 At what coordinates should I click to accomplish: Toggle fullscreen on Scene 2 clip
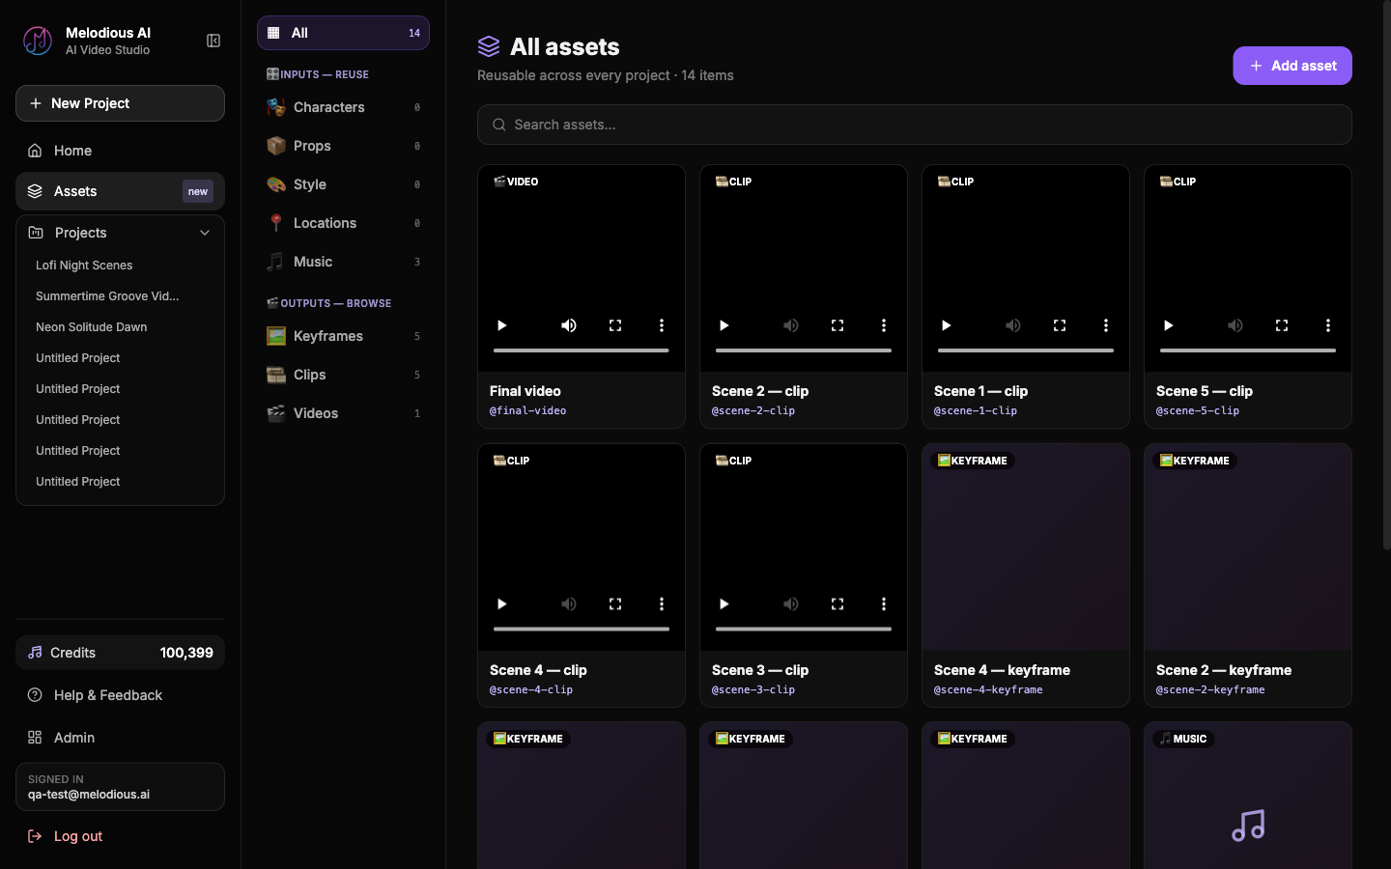pyautogui.click(x=837, y=325)
